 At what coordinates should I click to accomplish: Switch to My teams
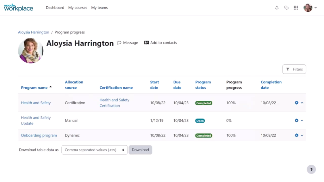coord(99,8)
